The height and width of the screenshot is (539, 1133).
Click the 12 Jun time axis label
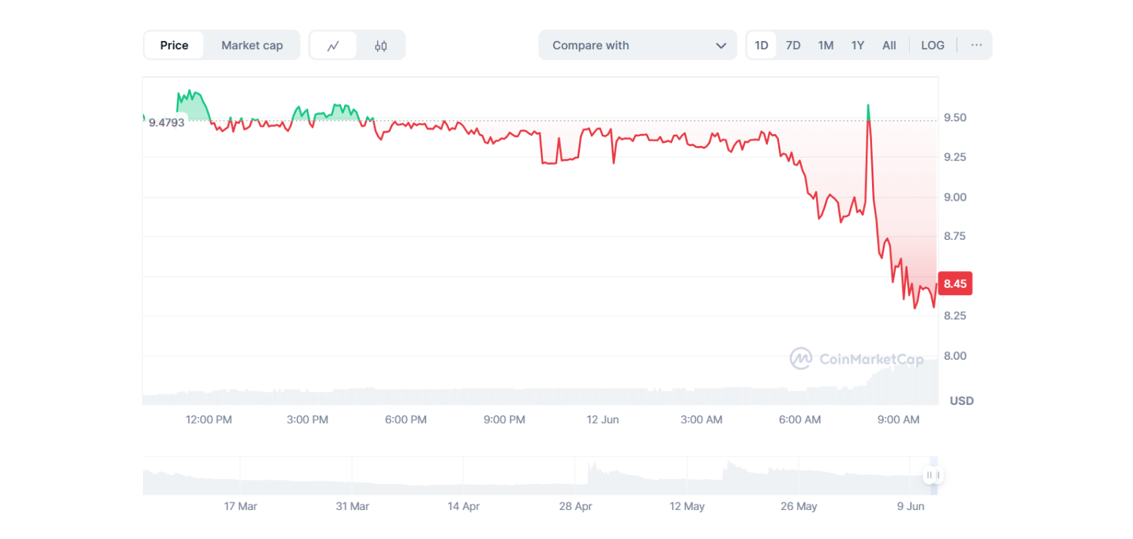click(602, 420)
